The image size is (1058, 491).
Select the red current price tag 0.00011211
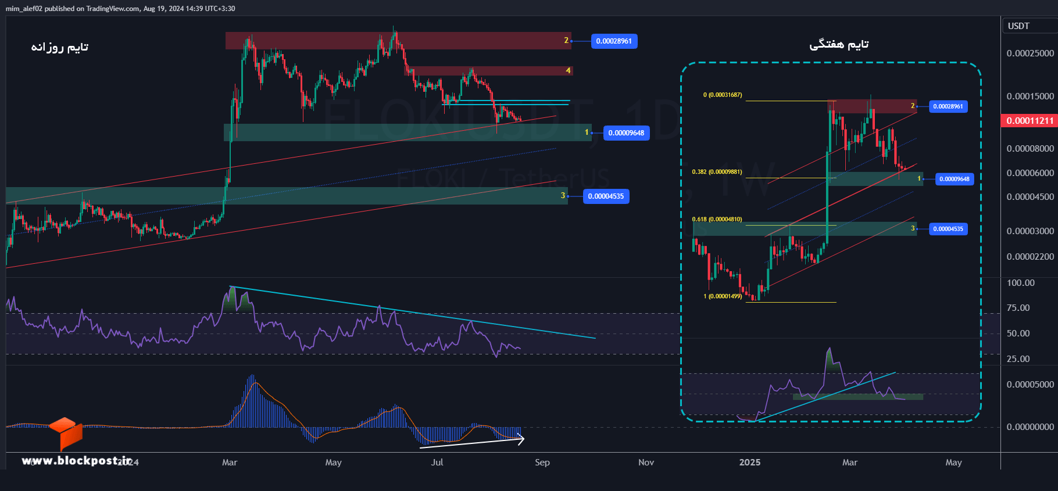coord(1030,121)
